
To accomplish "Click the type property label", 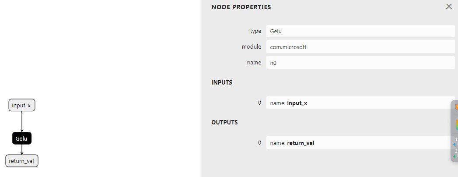I will (x=255, y=31).
